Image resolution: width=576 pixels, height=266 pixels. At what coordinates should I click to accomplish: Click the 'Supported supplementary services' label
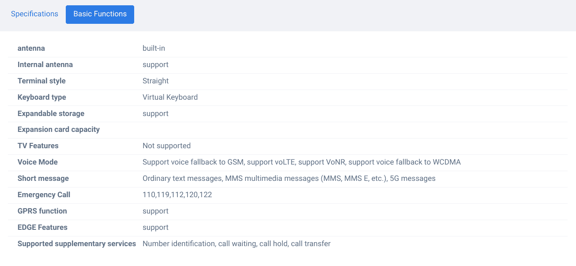[x=77, y=244]
